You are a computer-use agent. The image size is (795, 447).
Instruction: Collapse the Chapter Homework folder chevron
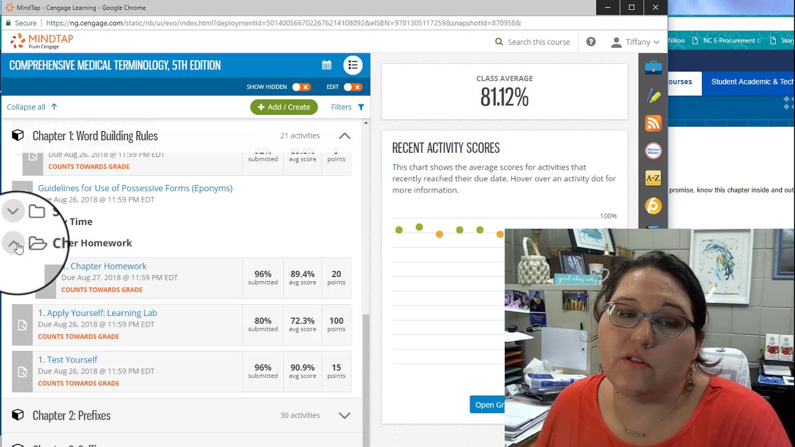13,243
